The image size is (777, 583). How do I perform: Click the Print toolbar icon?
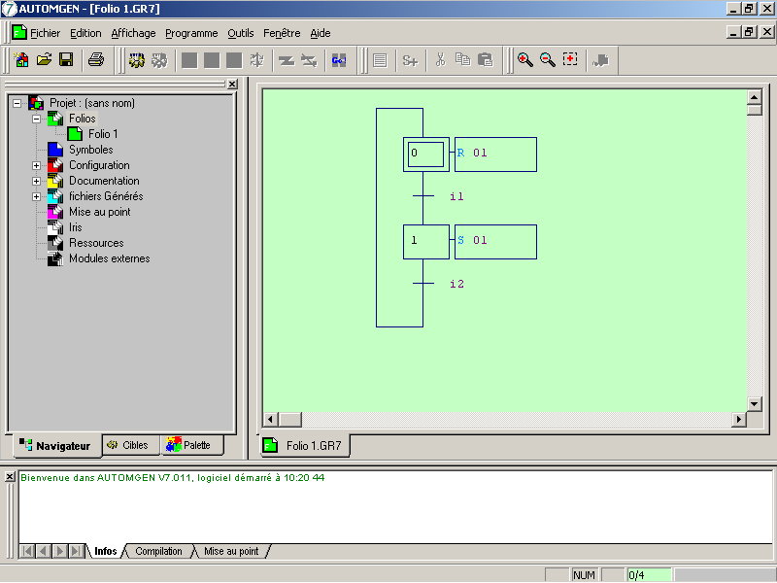(x=96, y=60)
